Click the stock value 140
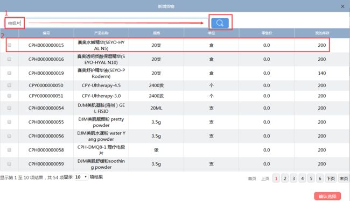Image resolution: width=350 pixels, height=201 pixels. [322, 73]
